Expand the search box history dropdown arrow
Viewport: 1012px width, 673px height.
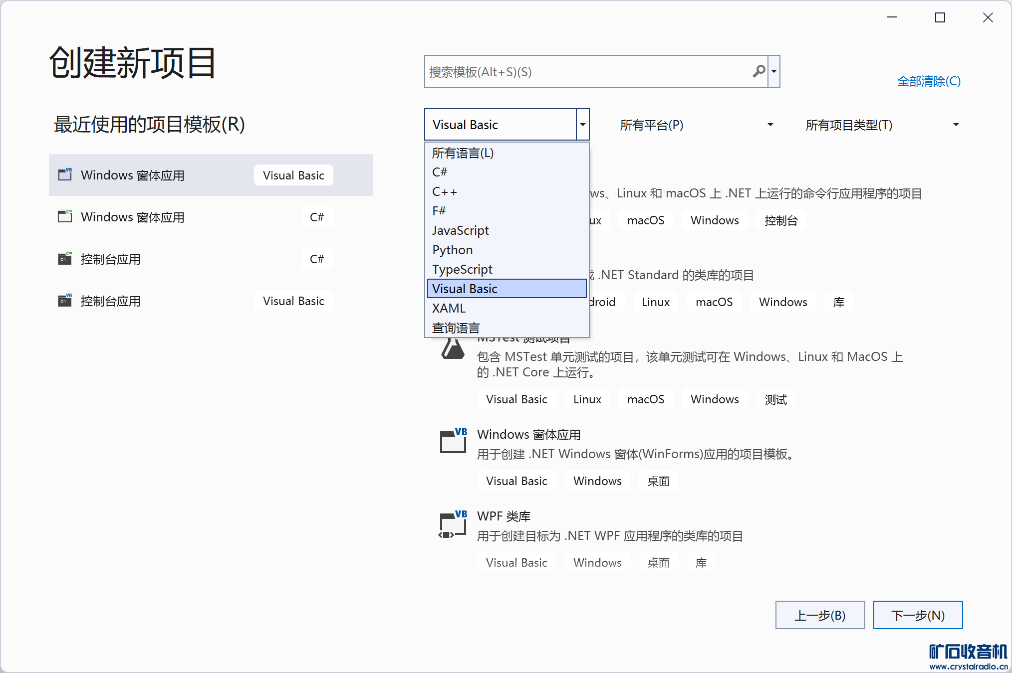[774, 72]
